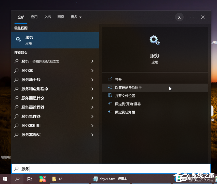Click search icon beside 服务器管理器
Viewport: 217px width, 184px height.
coord(17,107)
